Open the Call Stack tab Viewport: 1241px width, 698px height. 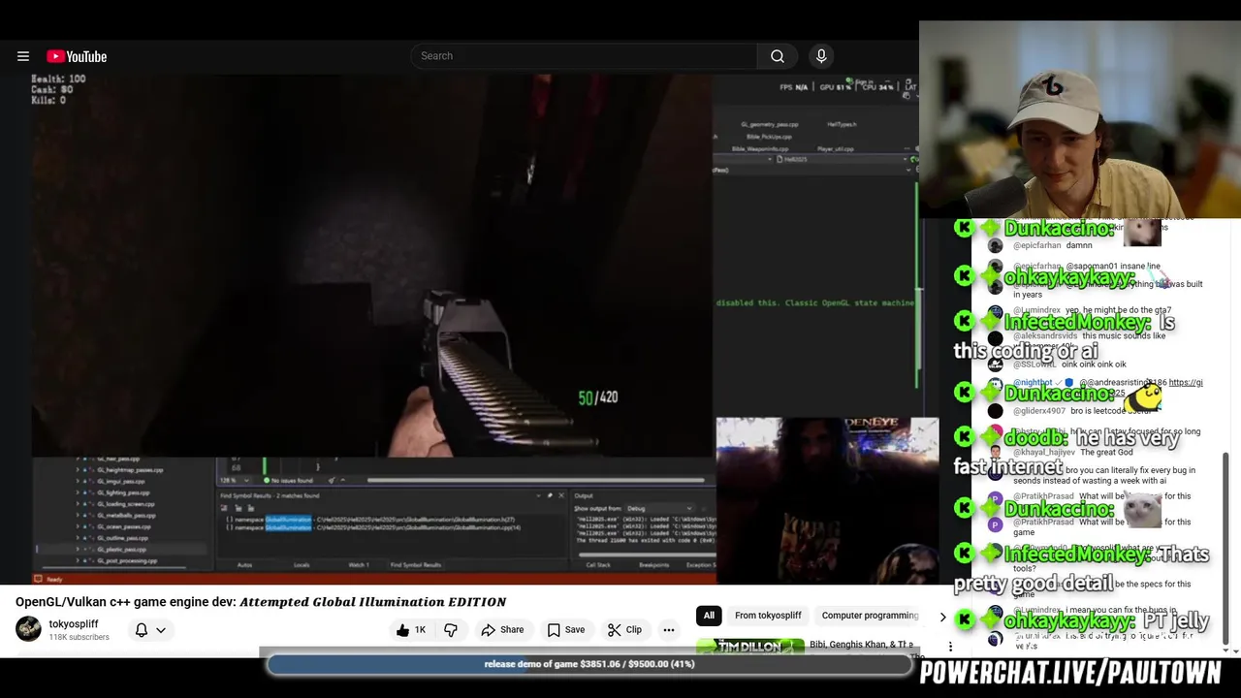(x=598, y=564)
